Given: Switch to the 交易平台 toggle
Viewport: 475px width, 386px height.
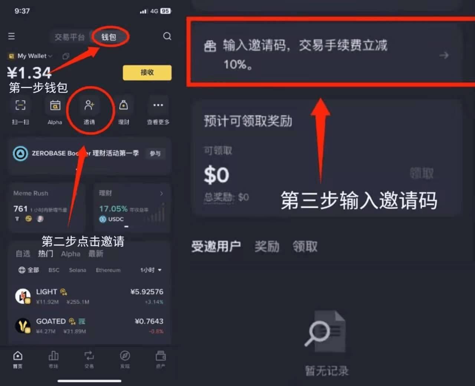Looking at the screenshot, I should (70, 37).
